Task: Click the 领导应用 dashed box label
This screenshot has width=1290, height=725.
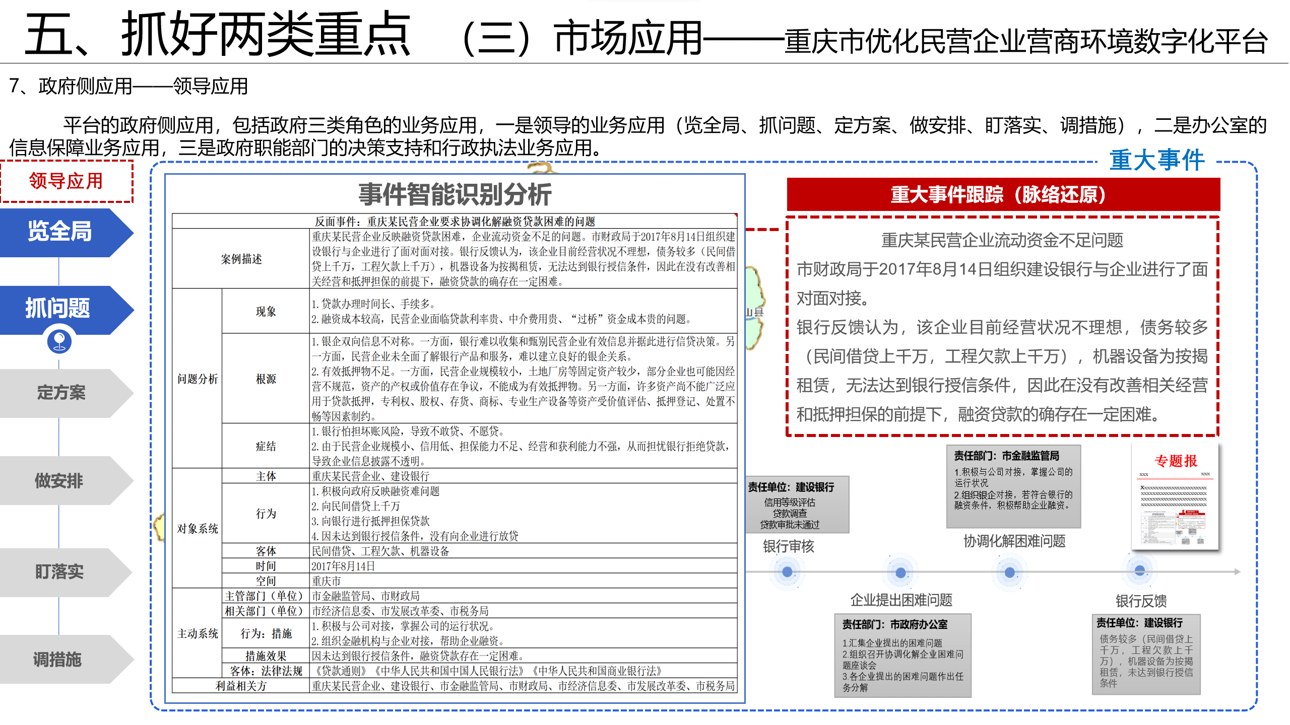Action: coord(67,181)
